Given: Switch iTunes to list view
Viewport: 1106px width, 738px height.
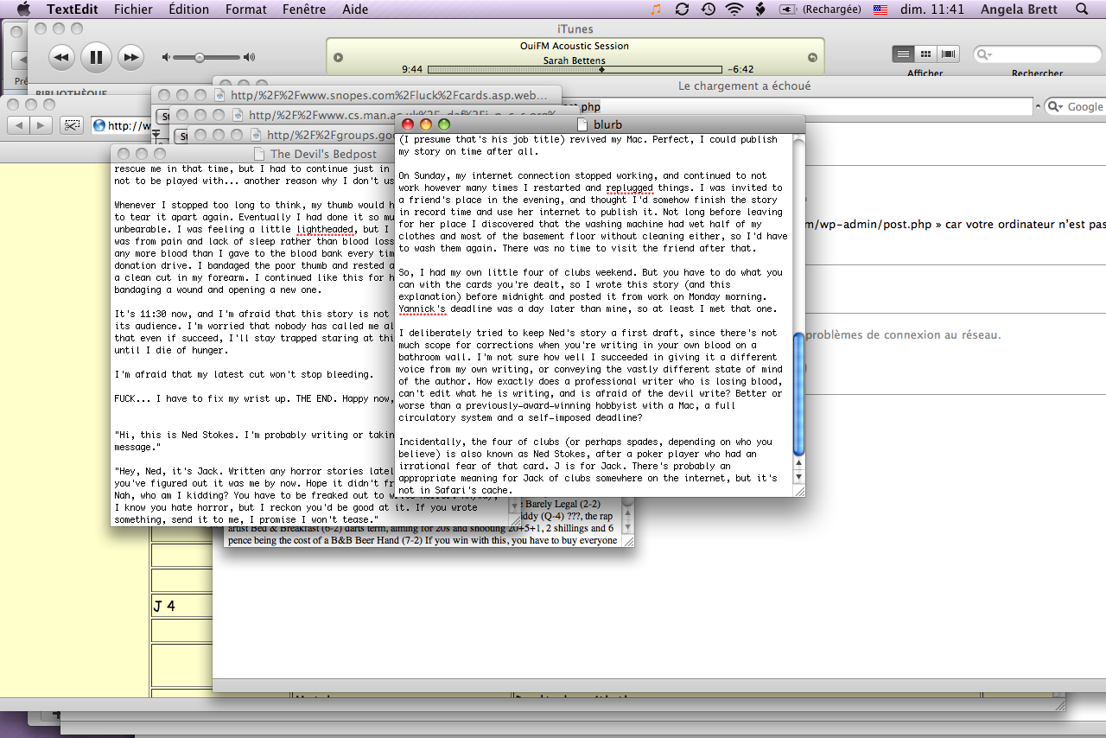Looking at the screenshot, I should pyautogui.click(x=903, y=54).
